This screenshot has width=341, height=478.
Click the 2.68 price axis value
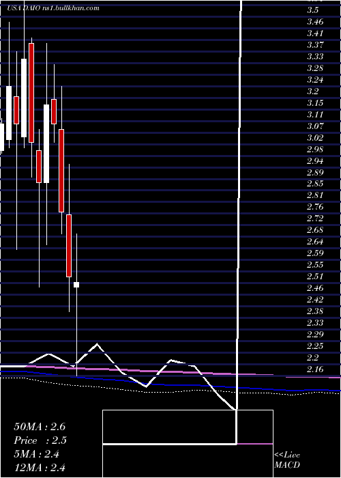tap(315, 230)
